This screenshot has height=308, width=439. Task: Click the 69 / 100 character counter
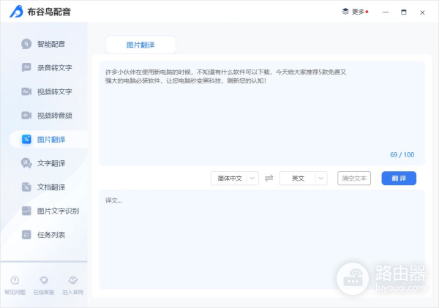coord(402,155)
